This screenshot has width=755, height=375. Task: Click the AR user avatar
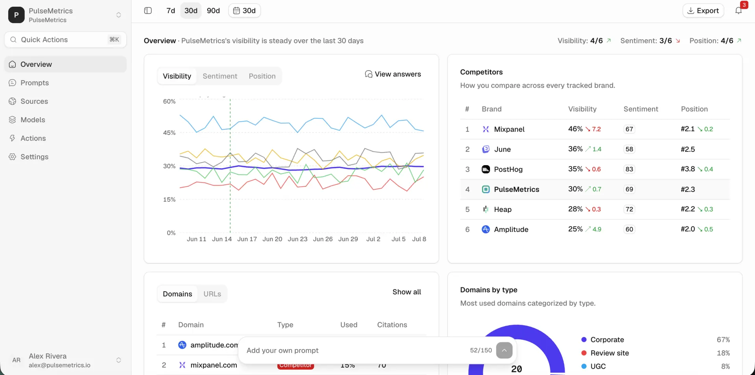click(x=17, y=360)
